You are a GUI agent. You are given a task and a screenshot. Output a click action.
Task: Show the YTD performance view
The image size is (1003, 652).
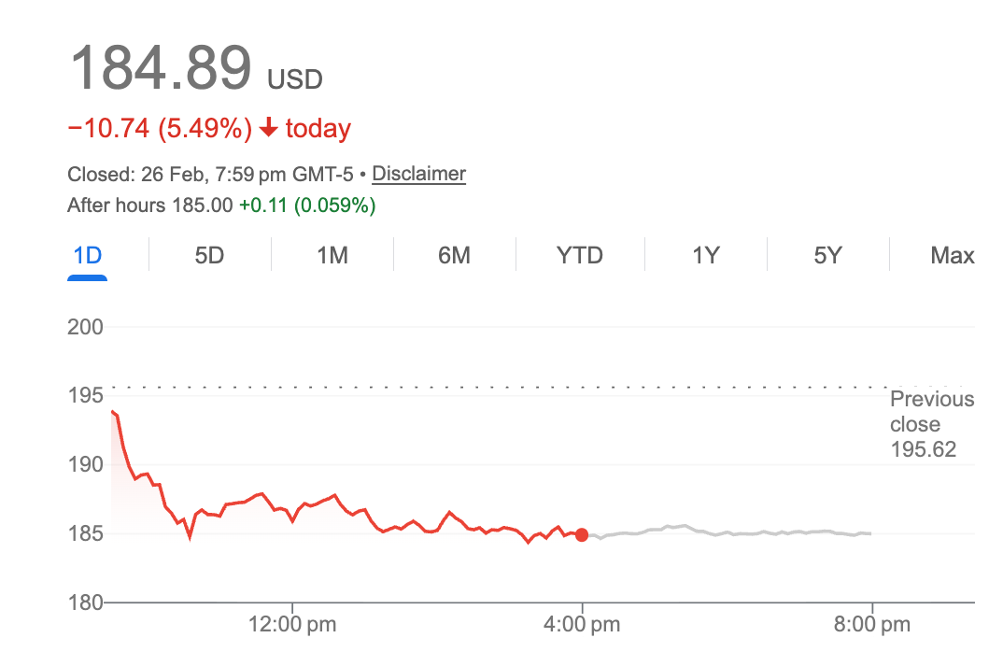[579, 254]
